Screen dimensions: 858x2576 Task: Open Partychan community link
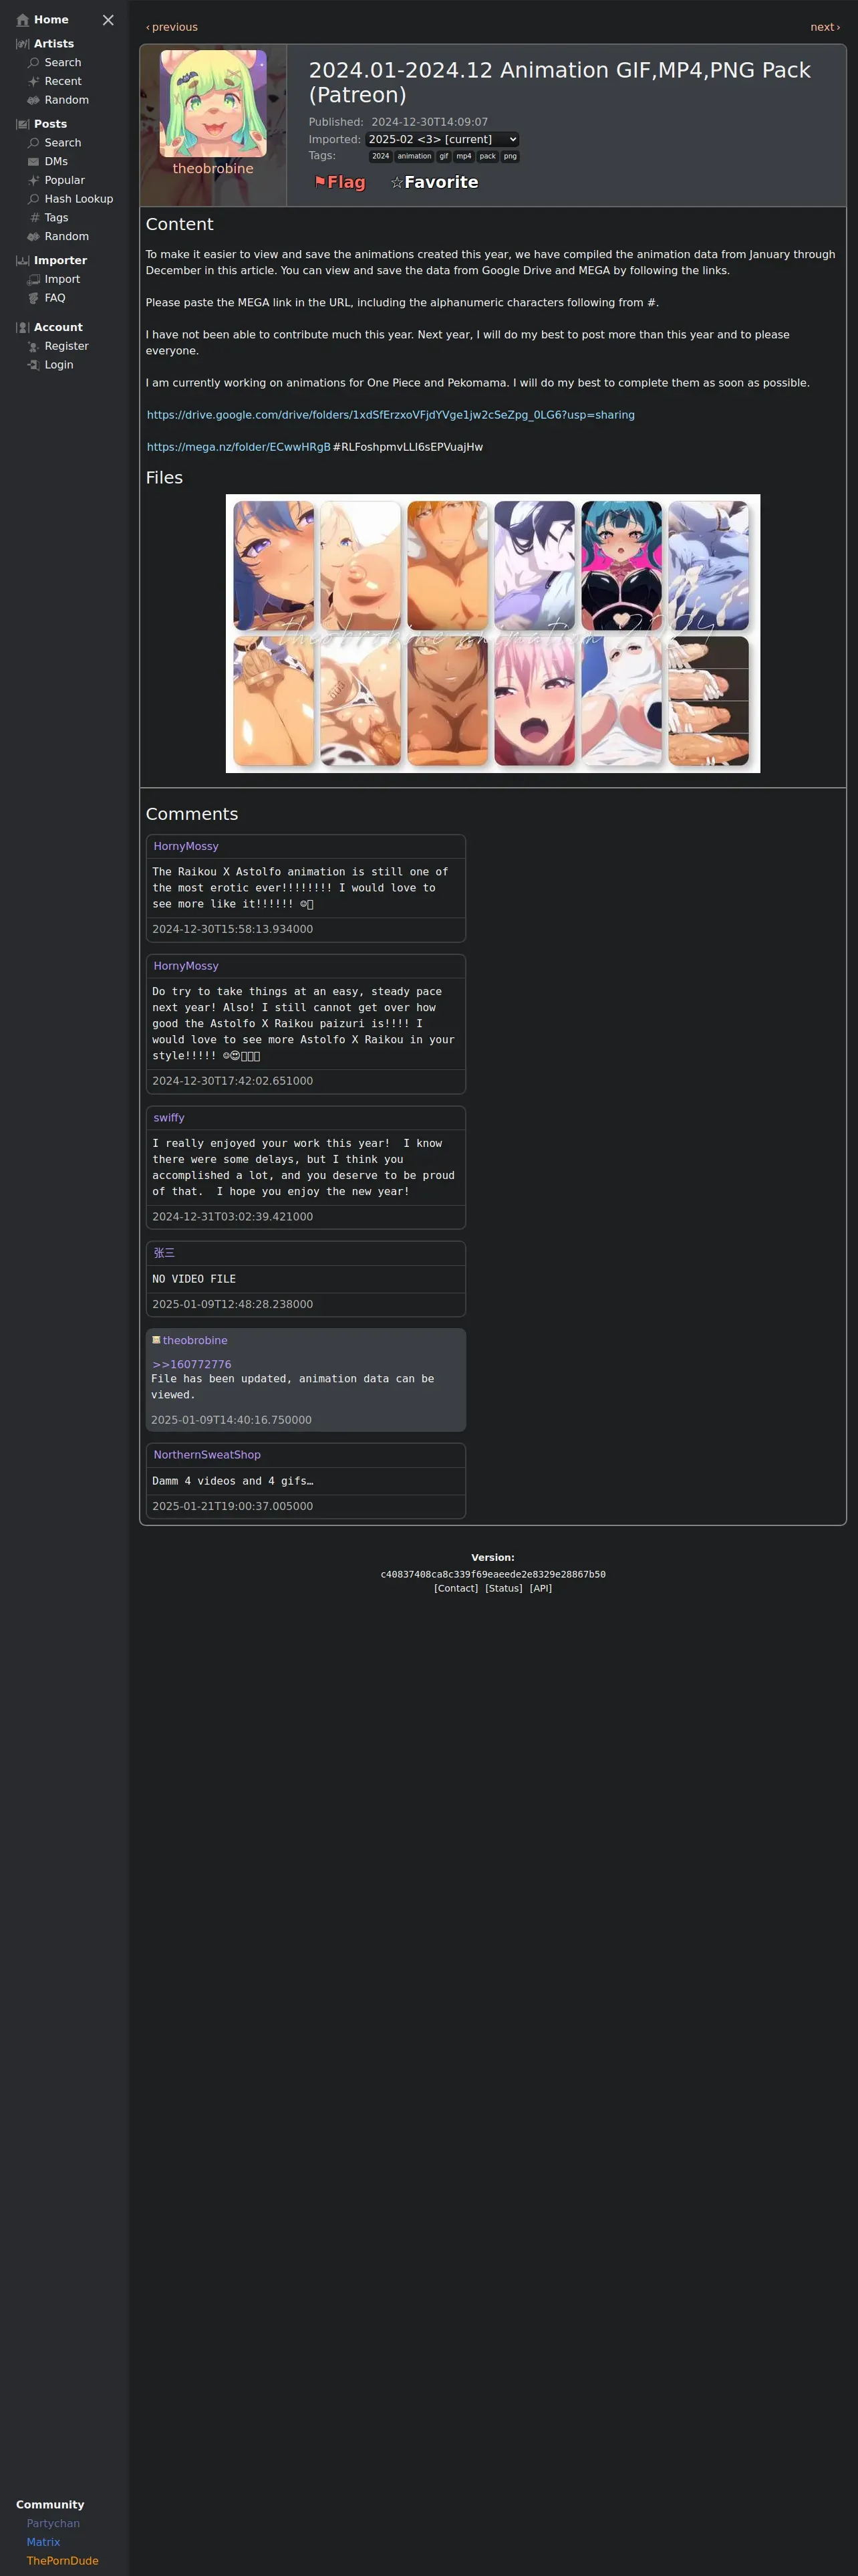pyautogui.click(x=53, y=2523)
